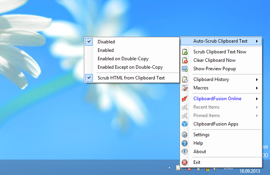Screen dimensions: 270x175
Task: Click the Show Preview Popup icon
Action: coord(185,69)
